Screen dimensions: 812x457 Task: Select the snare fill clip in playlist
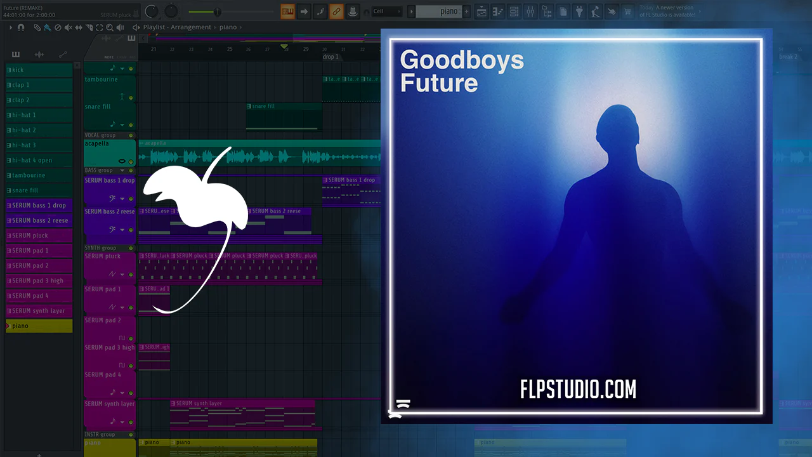[284, 117]
